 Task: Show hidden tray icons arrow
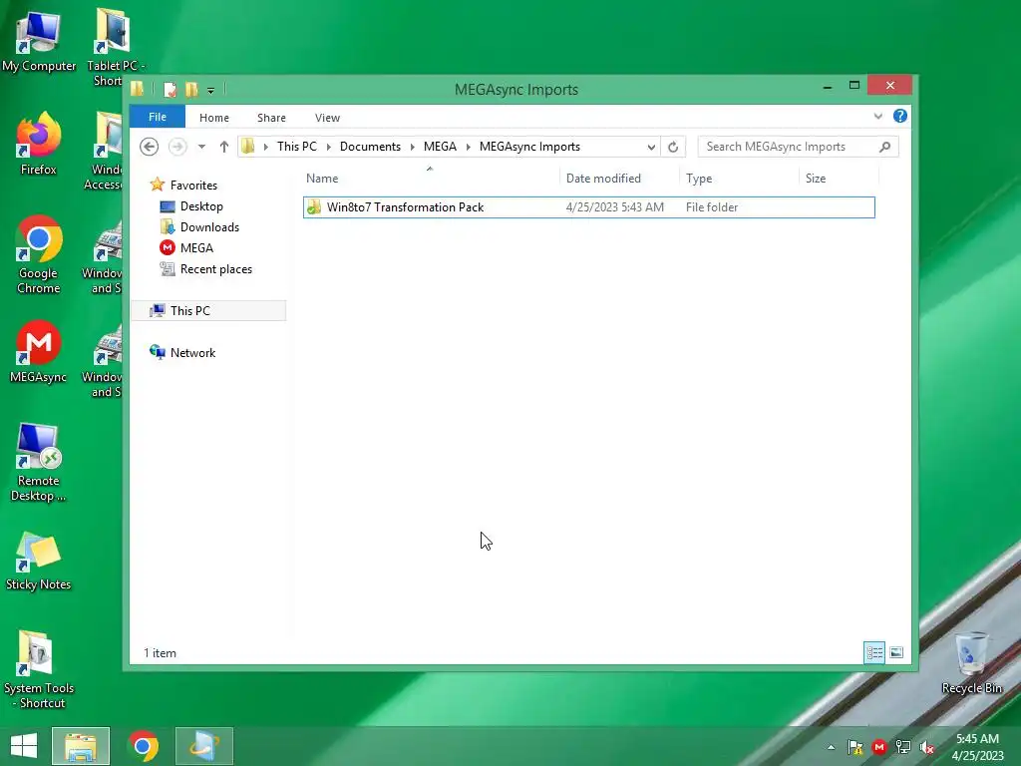[x=831, y=747]
